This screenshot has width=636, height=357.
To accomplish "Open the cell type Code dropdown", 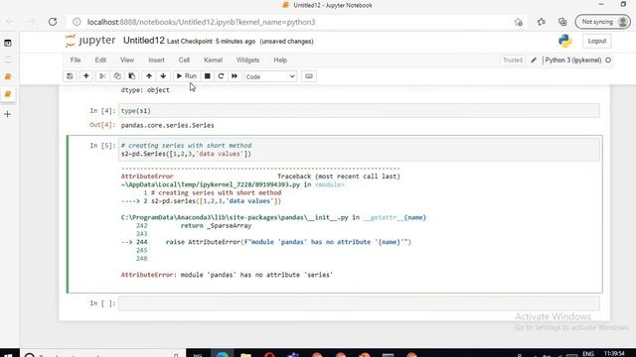I will pos(270,76).
